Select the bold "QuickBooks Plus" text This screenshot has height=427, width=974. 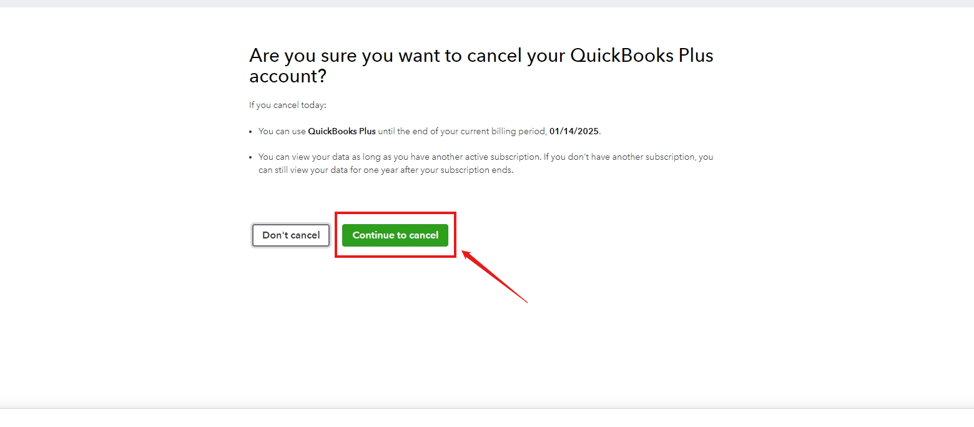(341, 131)
